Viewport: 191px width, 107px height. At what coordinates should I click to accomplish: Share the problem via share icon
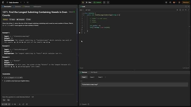(x=23, y=104)
